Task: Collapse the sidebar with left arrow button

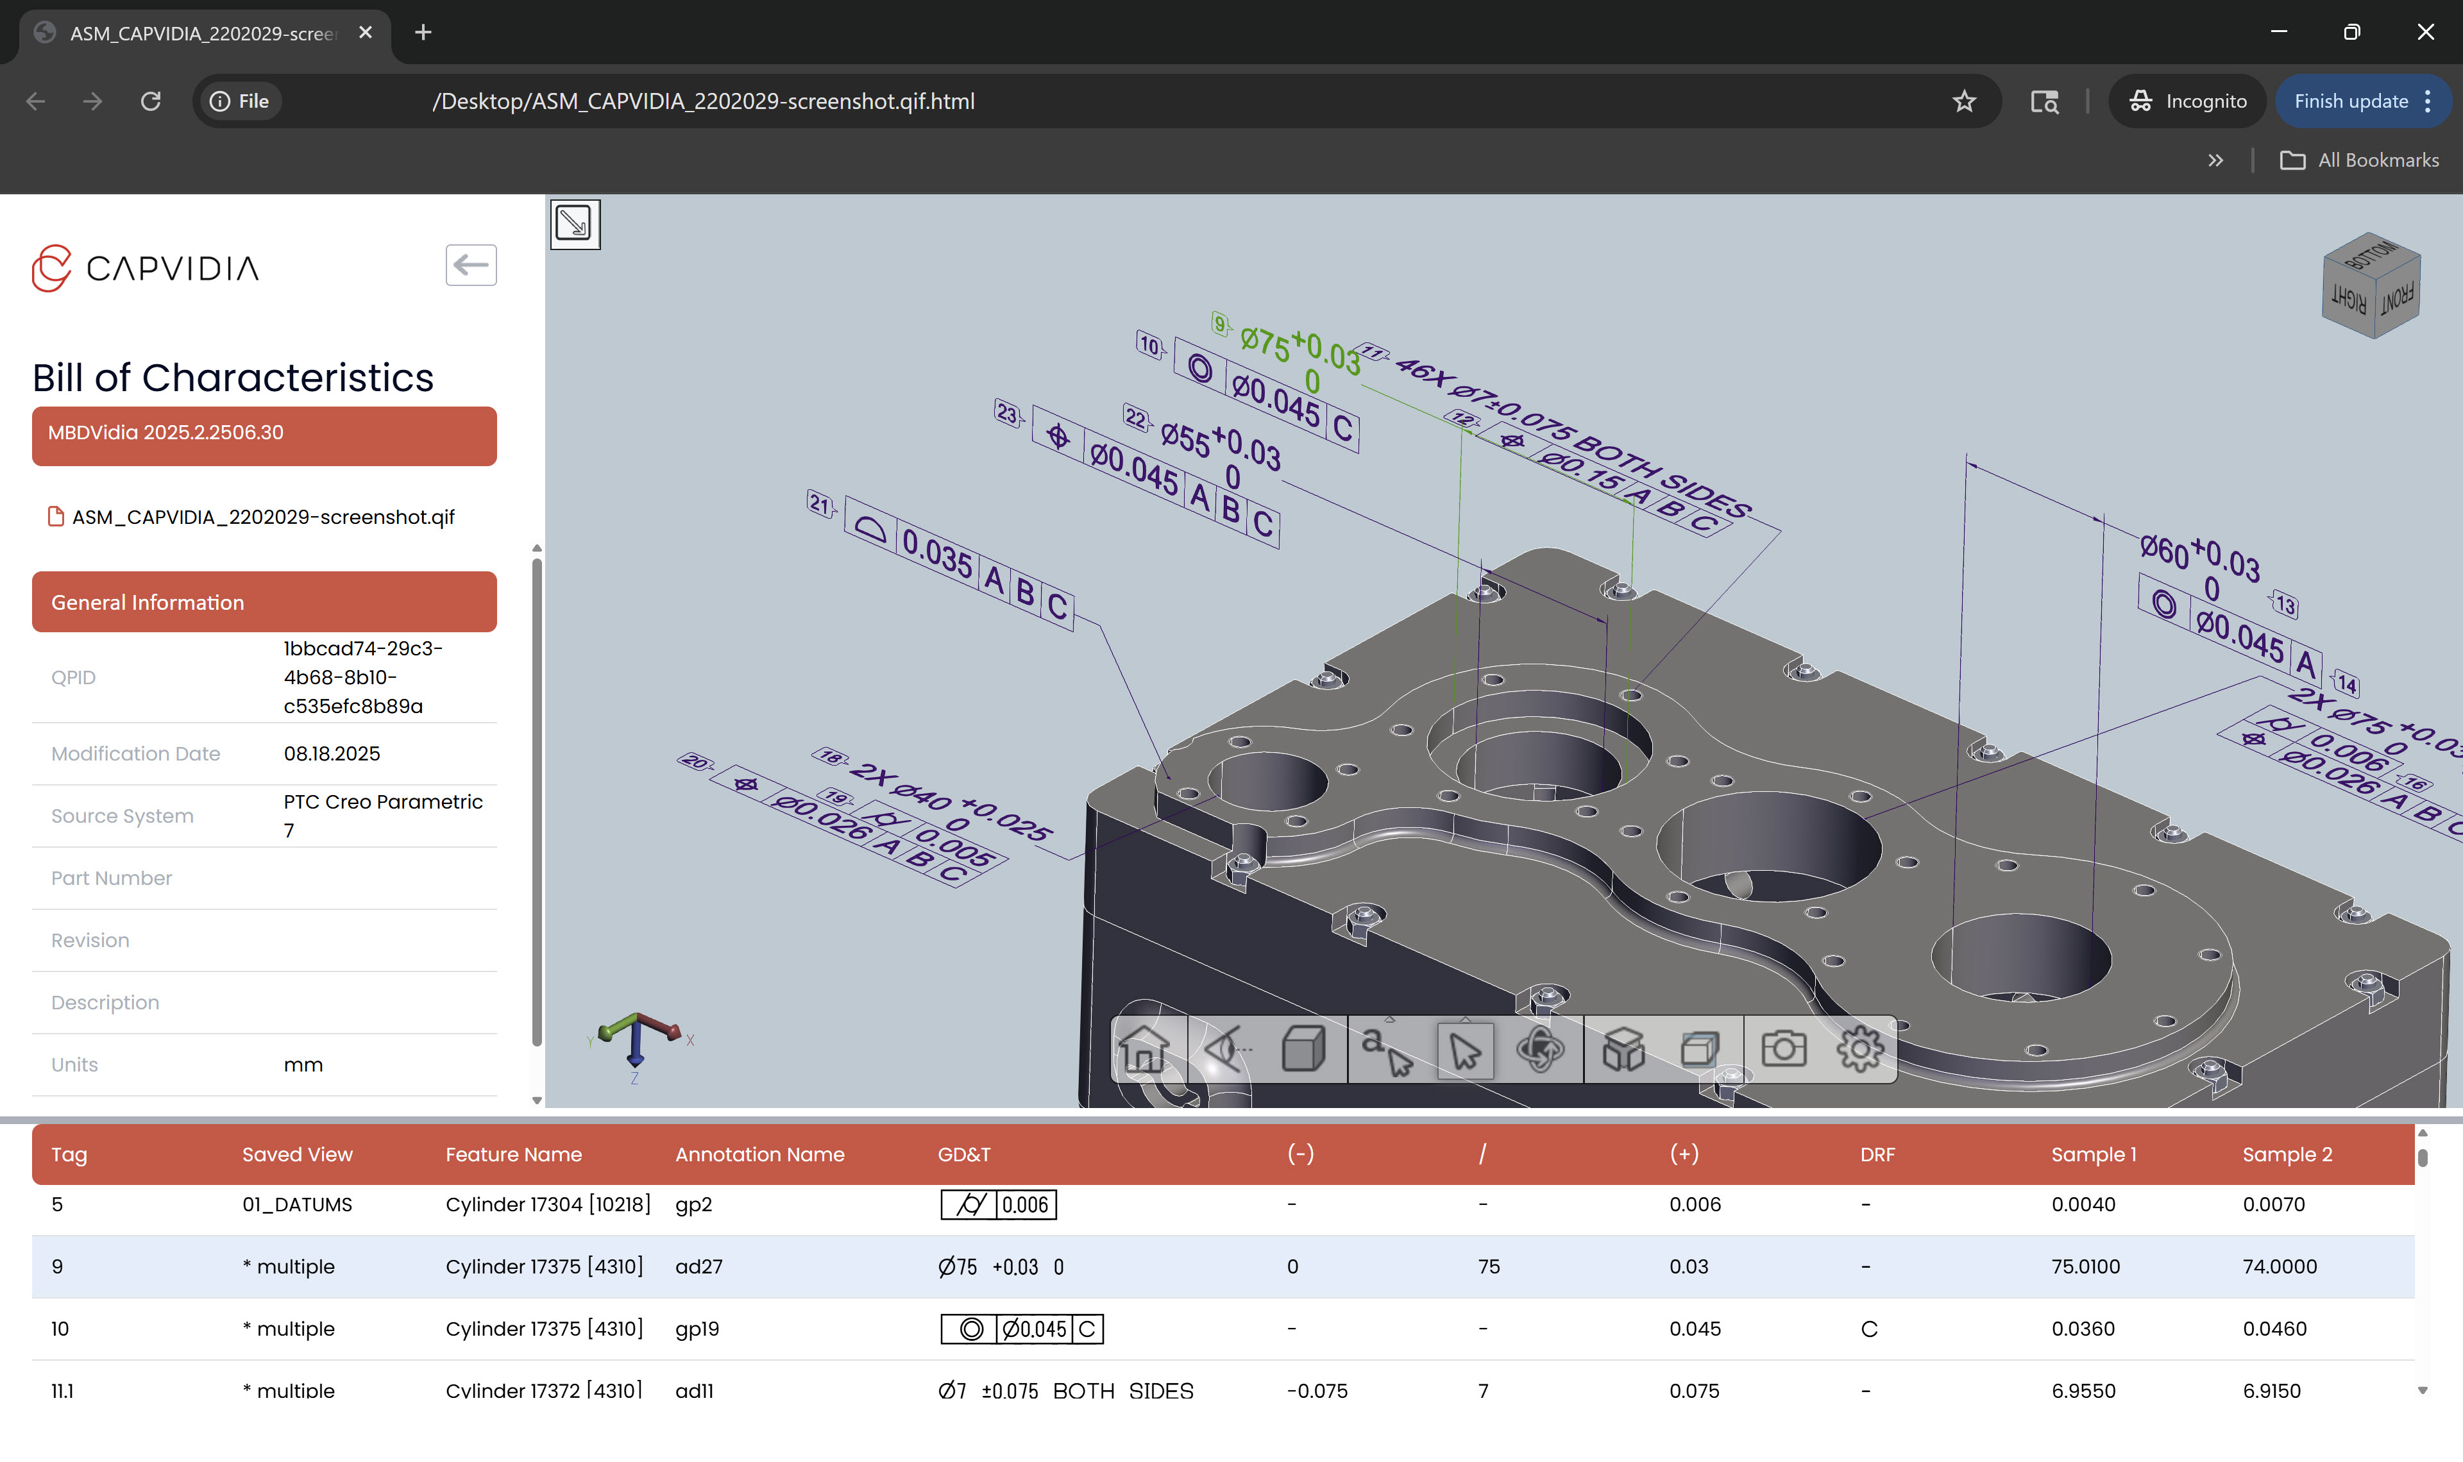Action: coord(471,265)
